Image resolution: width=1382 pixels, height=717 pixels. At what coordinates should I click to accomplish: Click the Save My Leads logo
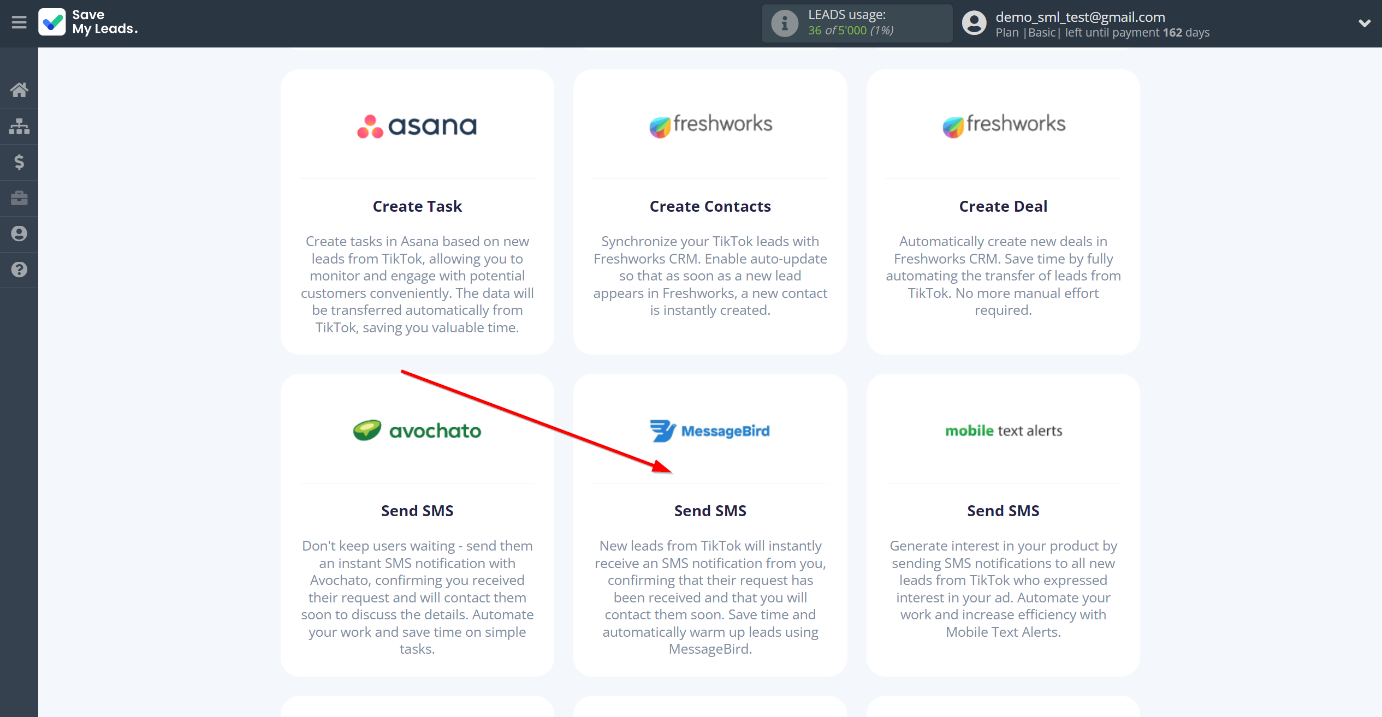coord(88,22)
